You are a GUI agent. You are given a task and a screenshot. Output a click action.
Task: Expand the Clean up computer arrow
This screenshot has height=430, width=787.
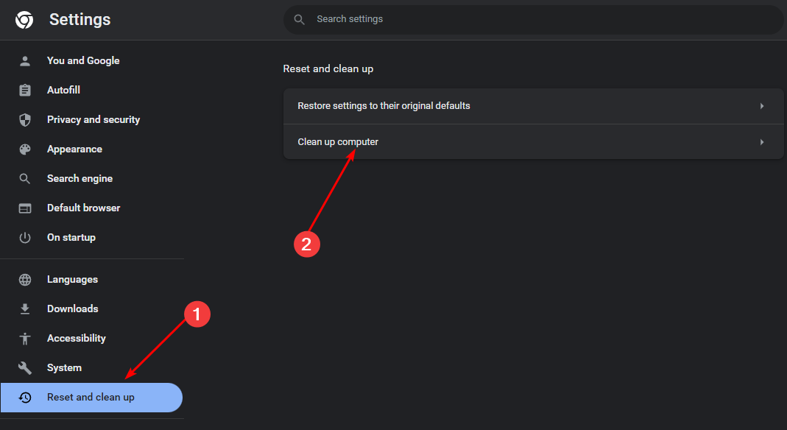coord(762,142)
